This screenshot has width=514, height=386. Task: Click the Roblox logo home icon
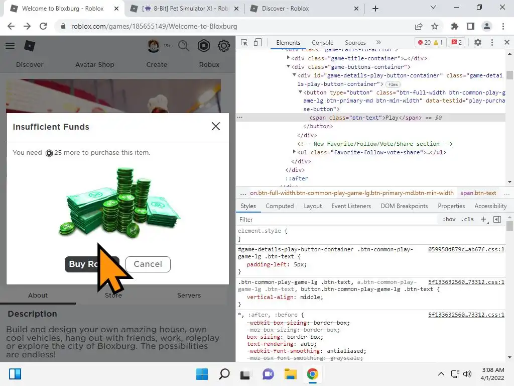(x=30, y=46)
